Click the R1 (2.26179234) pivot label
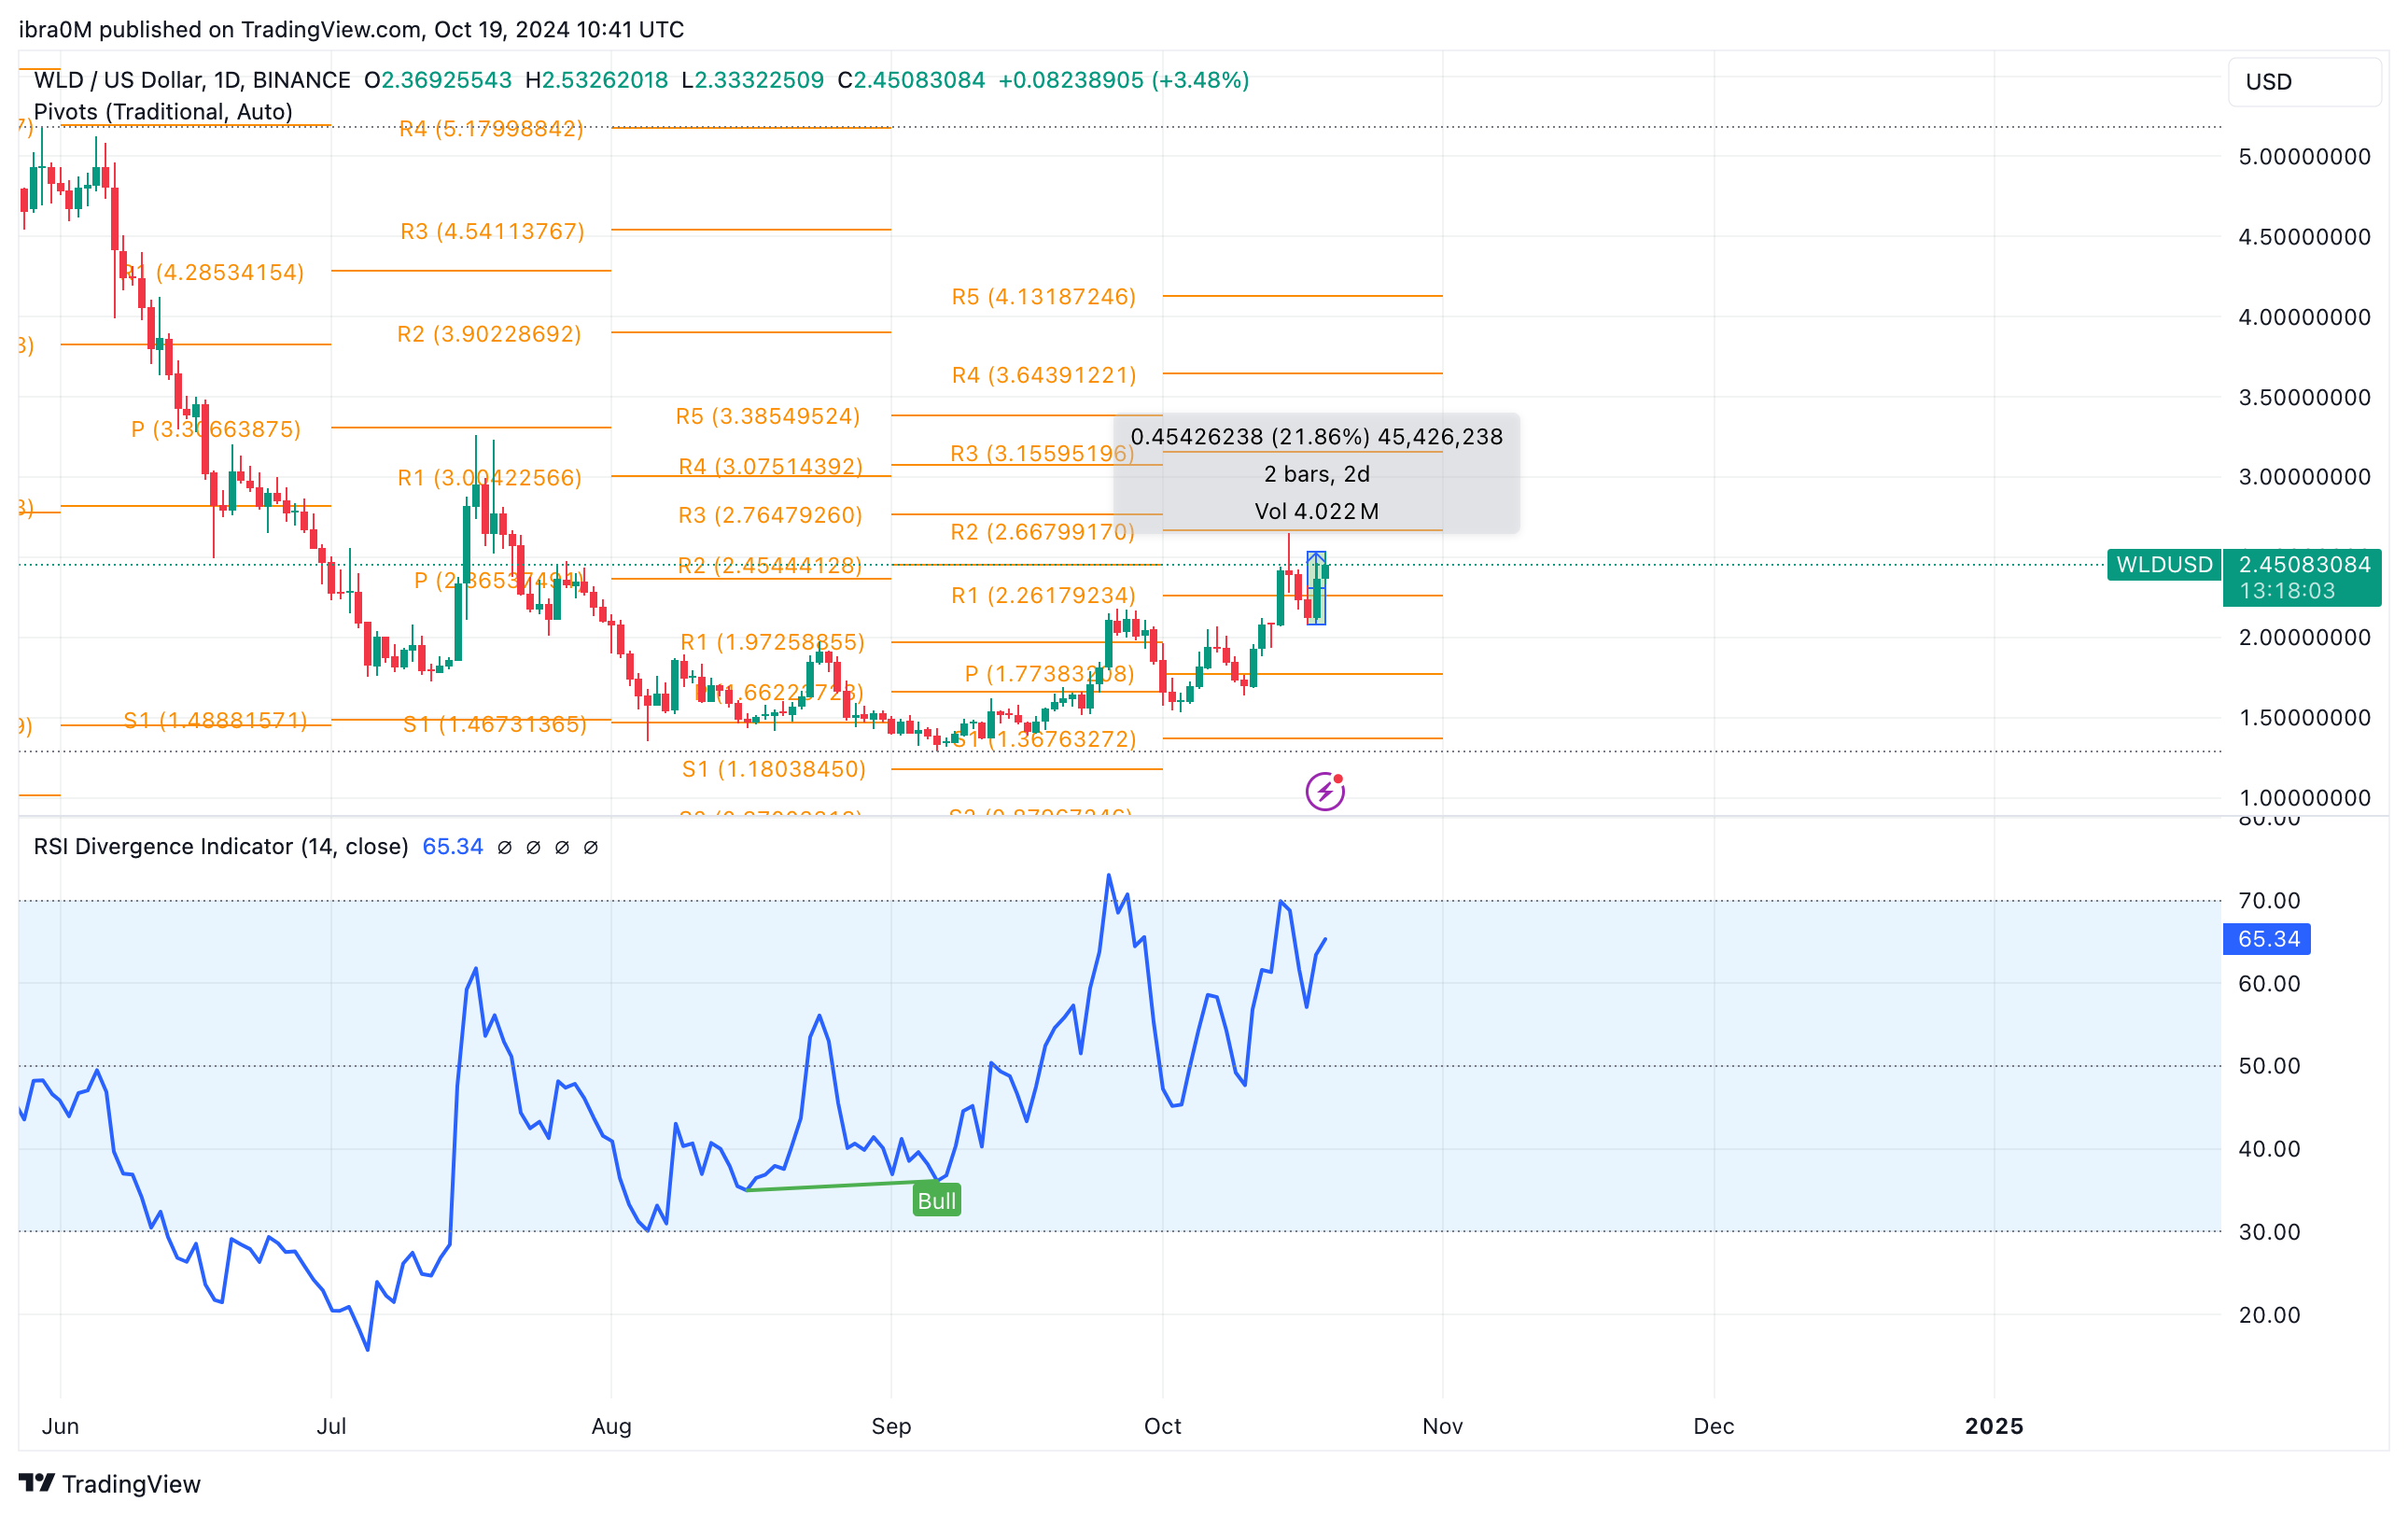 click(1043, 595)
